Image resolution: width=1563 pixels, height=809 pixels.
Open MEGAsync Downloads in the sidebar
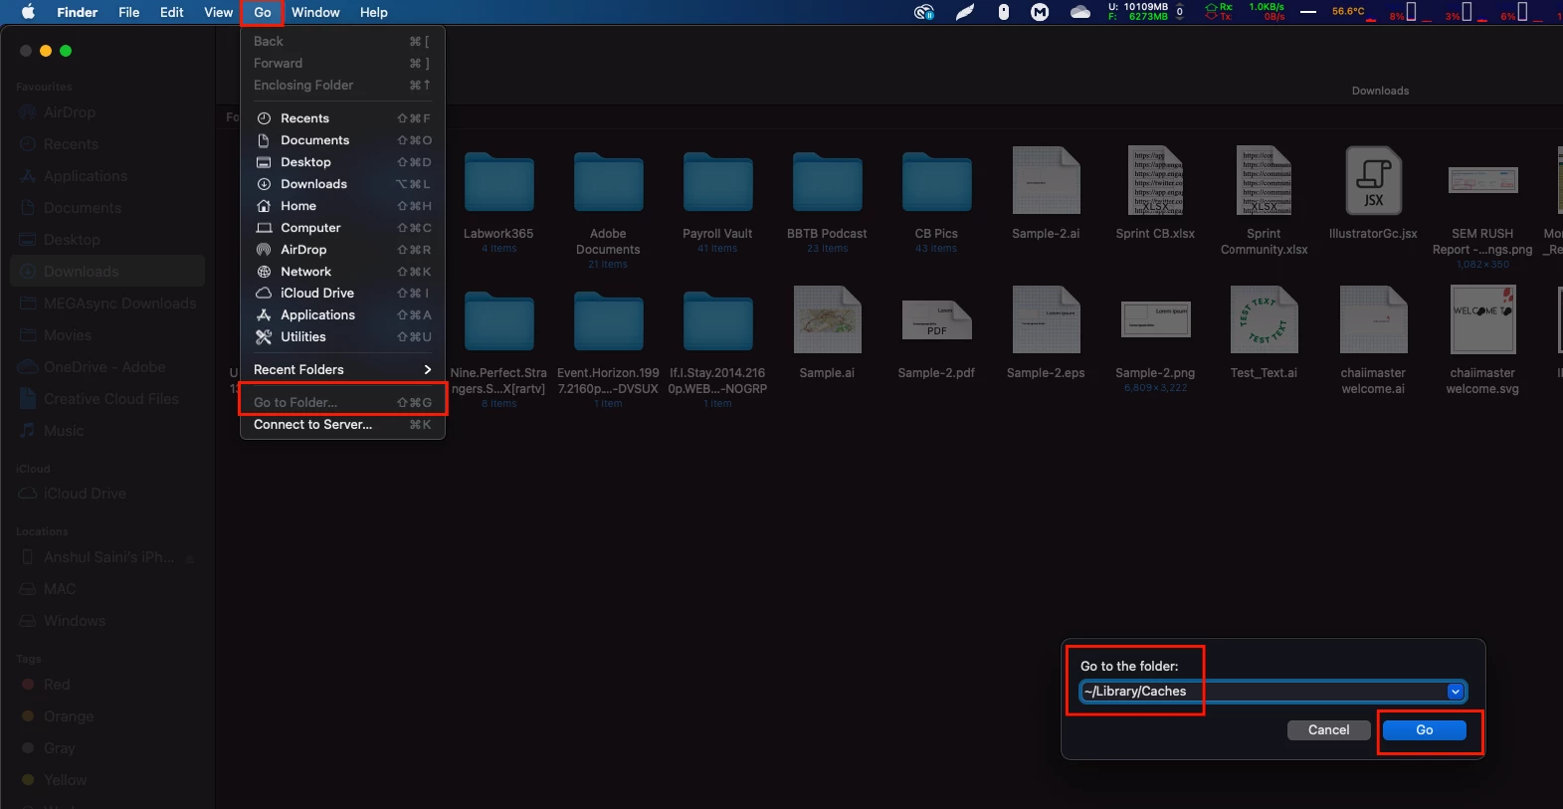(x=107, y=303)
